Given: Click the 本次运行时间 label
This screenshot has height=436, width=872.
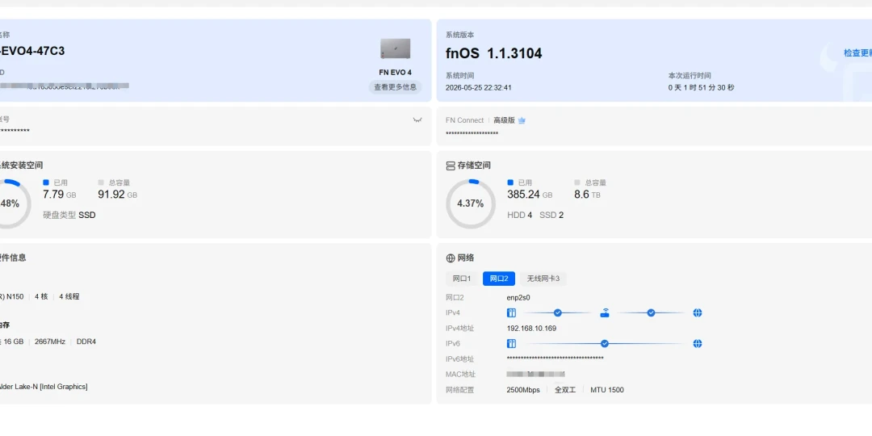Looking at the screenshot, I should pyautogui.click(x=690, y=76).
